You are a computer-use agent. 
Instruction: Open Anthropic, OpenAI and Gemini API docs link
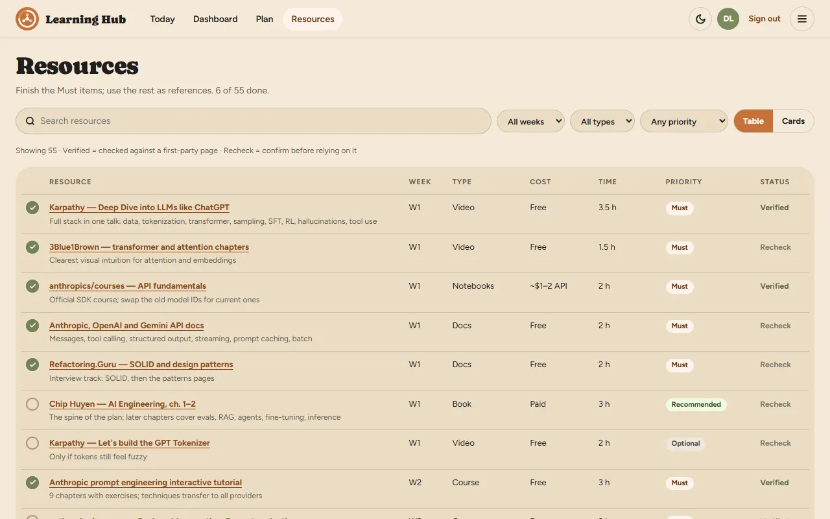click(x=126, y=326)
